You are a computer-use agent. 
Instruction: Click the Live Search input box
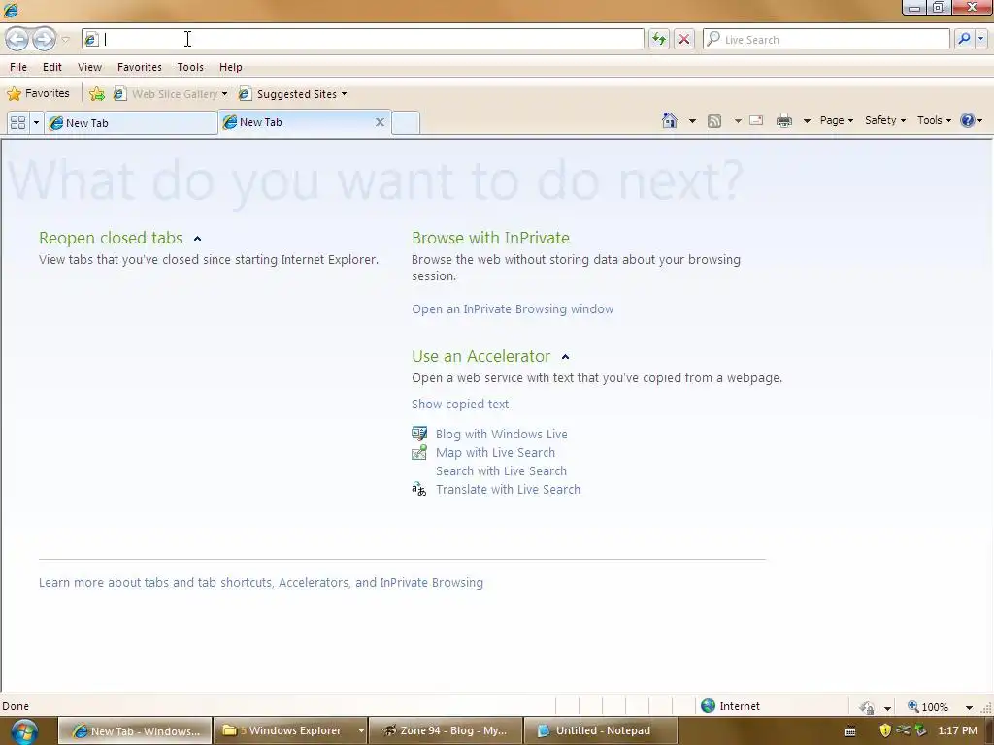click(x=827, y=39)
